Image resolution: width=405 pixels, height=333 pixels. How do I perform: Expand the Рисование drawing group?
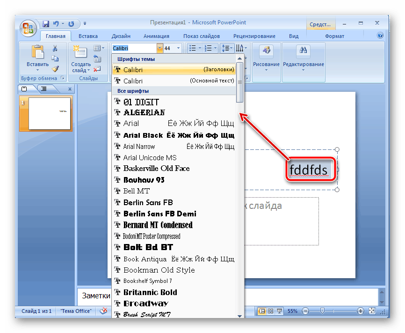[x=266, y=59]
